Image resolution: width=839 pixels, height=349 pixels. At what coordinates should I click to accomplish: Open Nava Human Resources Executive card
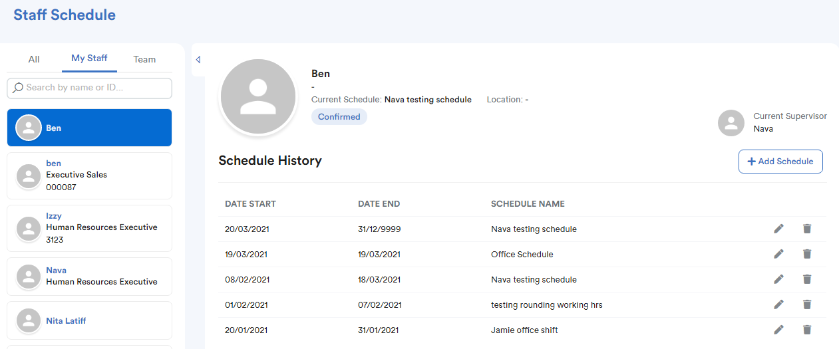(89, 276)
